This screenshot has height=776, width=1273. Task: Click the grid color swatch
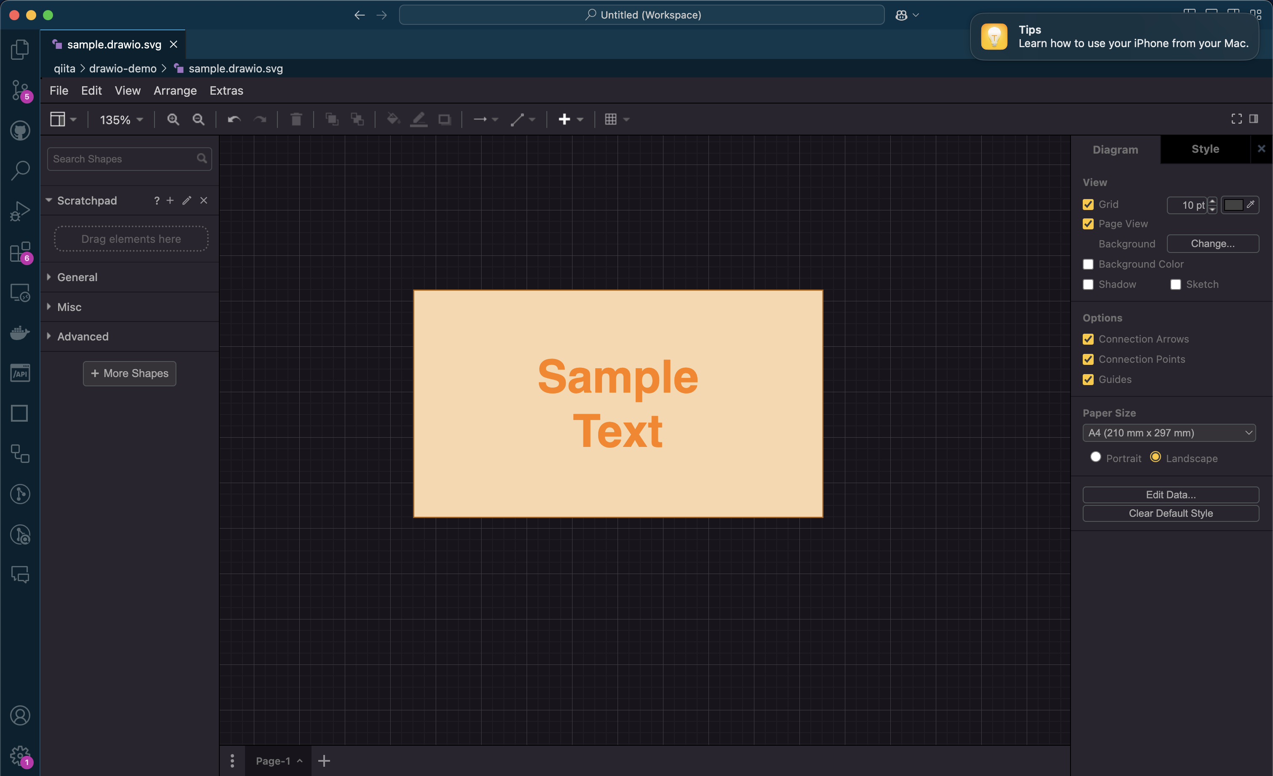click(1233, 205)
